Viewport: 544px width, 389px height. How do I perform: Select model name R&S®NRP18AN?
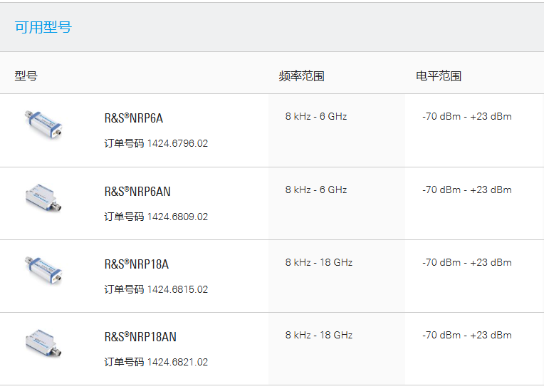coord(140,337)
